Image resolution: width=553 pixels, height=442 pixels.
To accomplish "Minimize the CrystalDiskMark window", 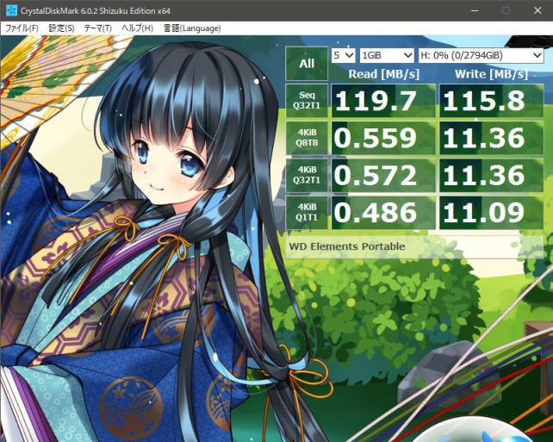I will tap(475, 10).
